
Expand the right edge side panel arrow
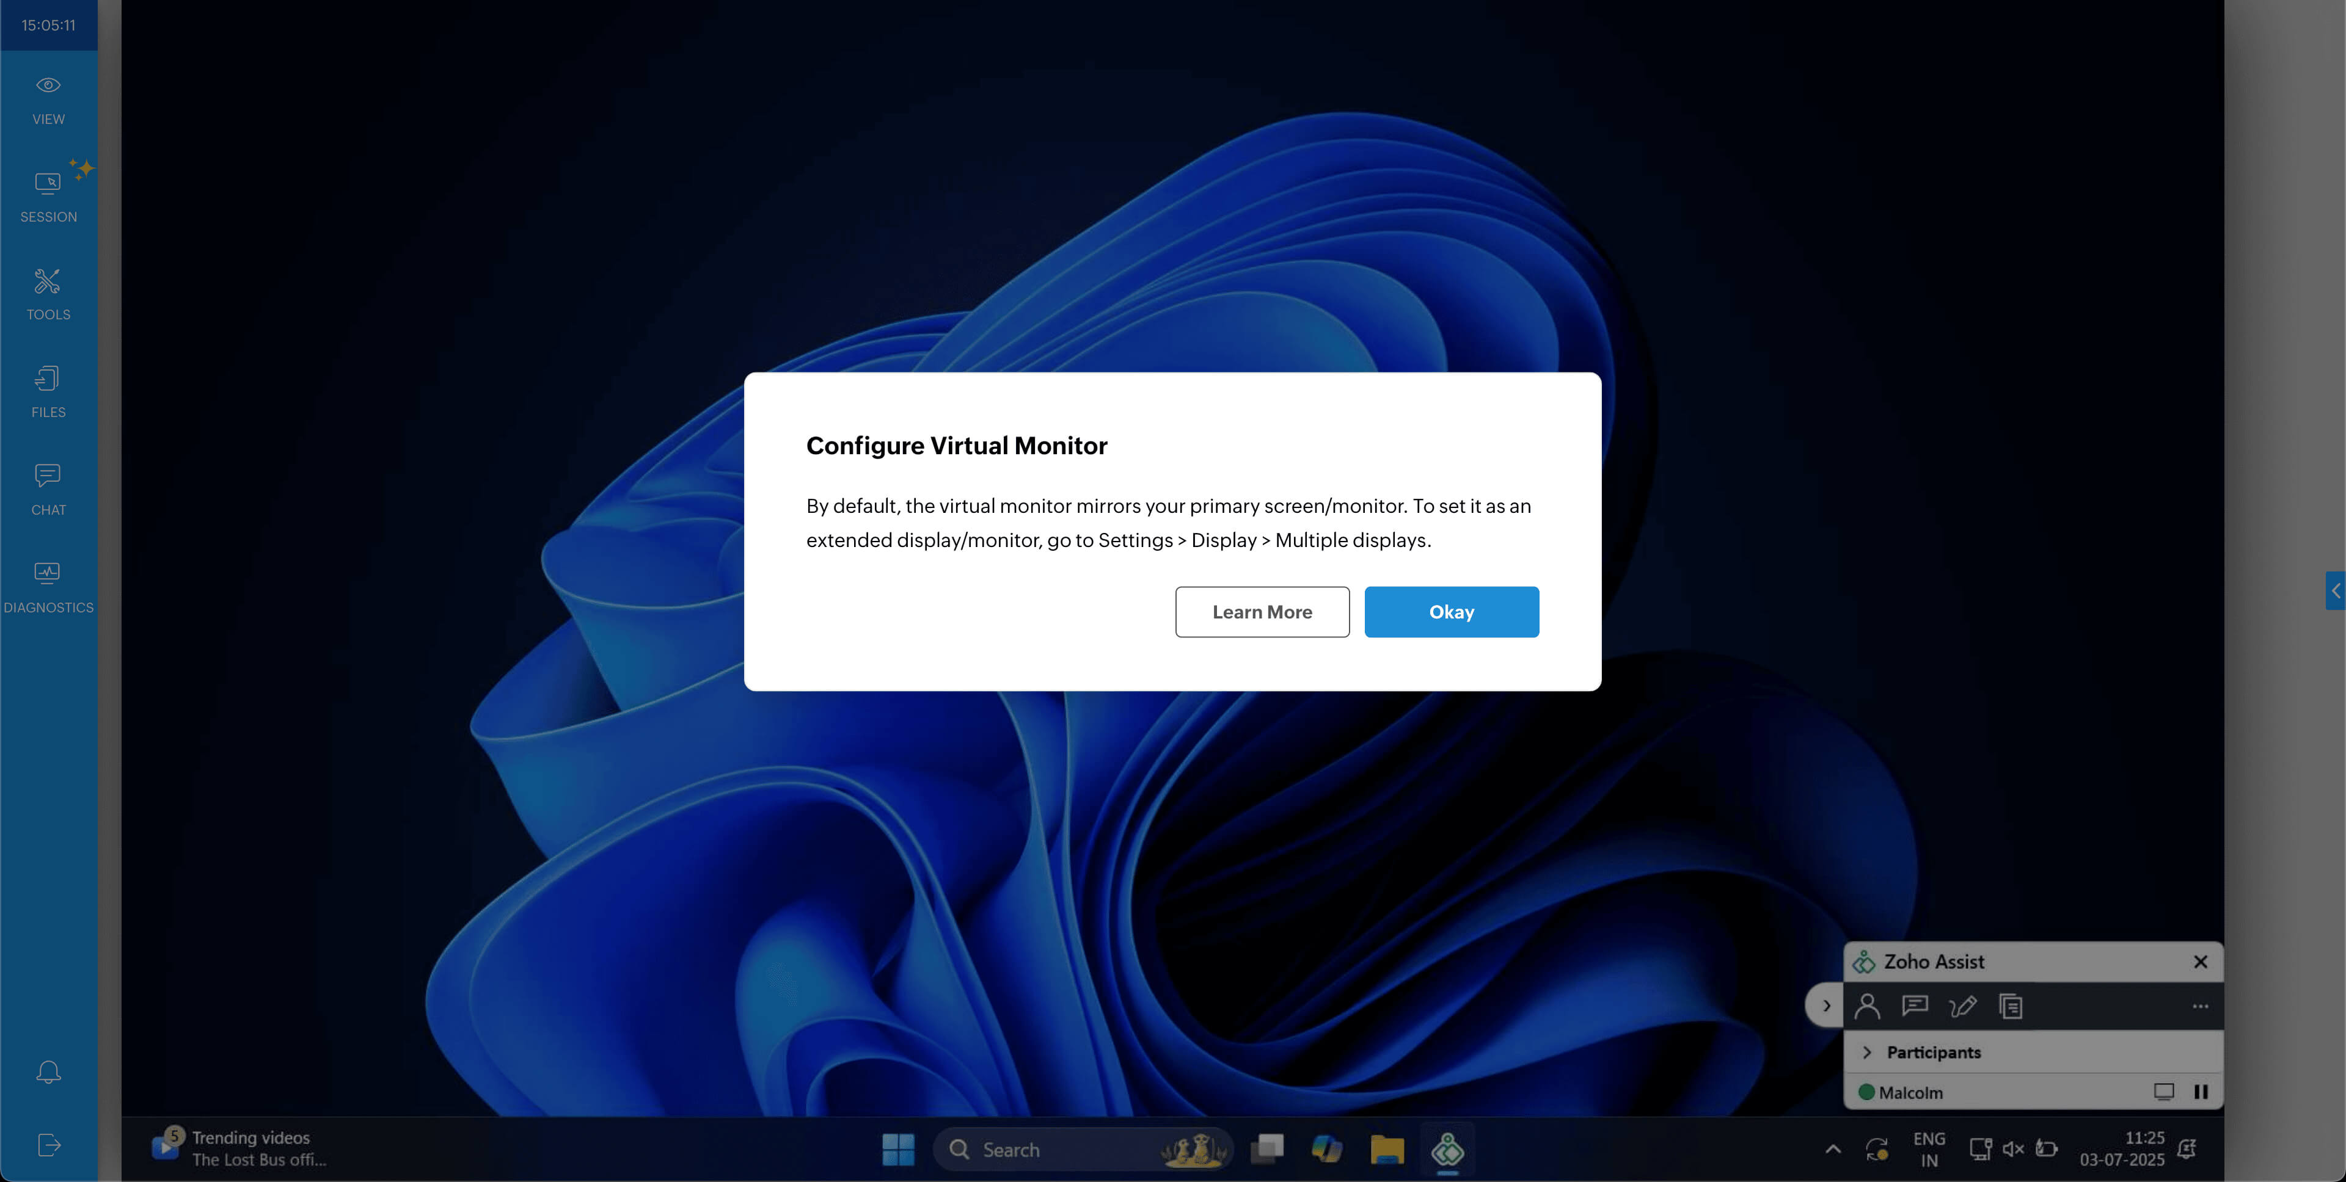coord(2335,590)
